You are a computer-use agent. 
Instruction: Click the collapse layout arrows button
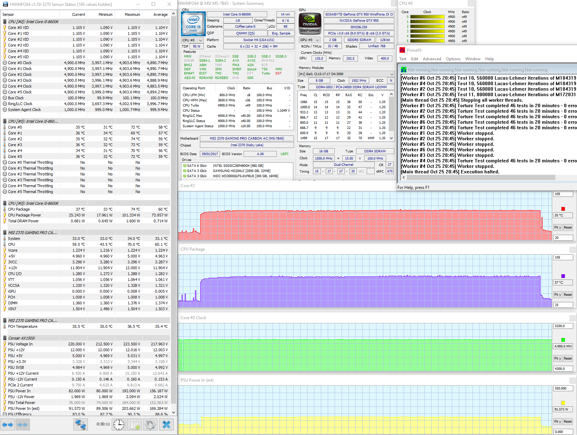[22, 425]
